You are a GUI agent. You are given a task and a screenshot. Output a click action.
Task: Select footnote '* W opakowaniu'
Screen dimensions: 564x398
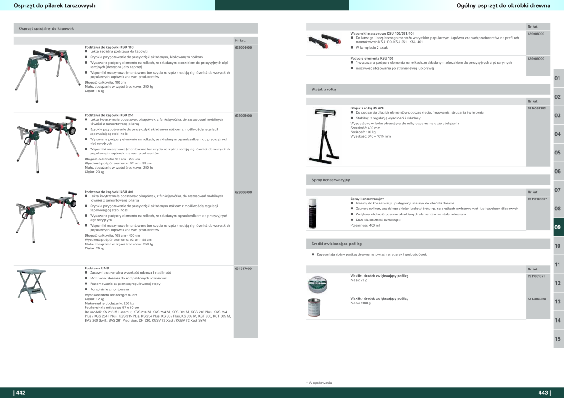click(x=319, y=383)
